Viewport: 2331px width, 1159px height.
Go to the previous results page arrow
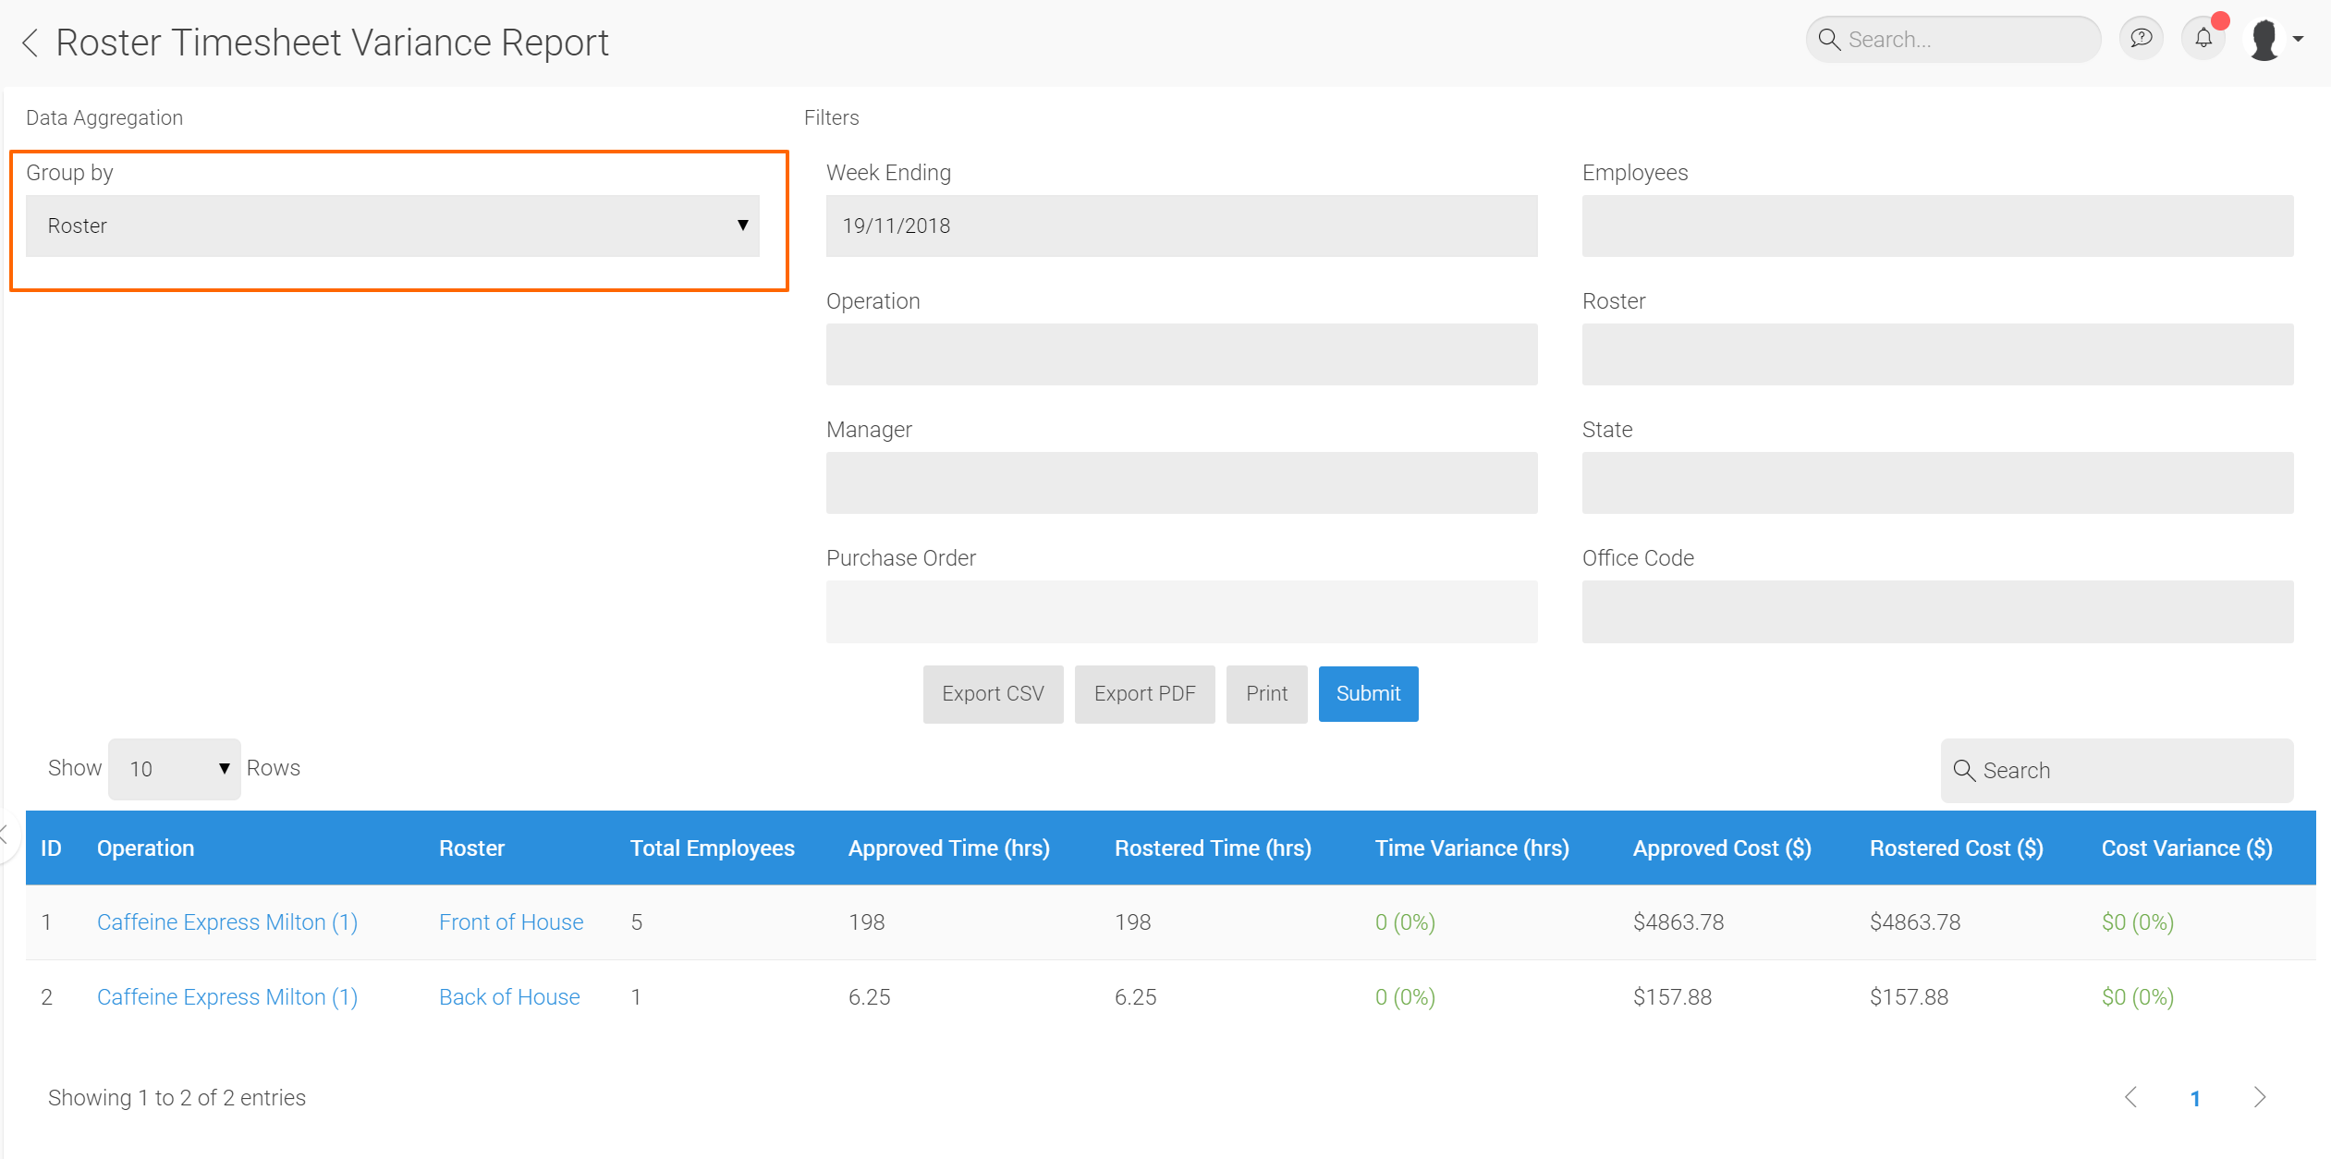(2130, 1097)
